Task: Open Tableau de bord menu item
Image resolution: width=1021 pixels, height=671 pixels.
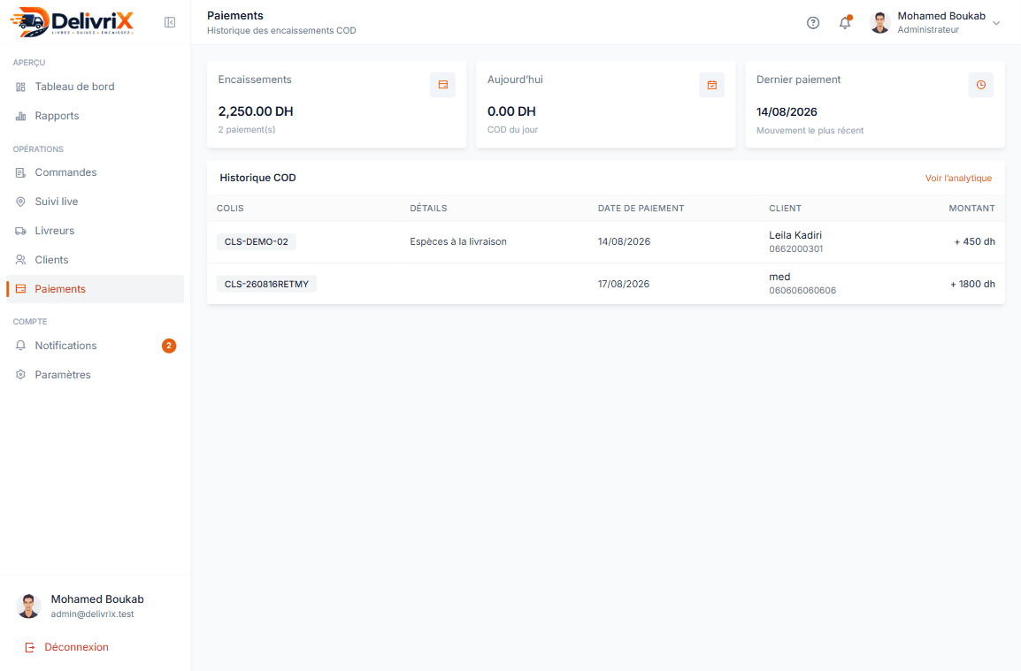Action: pyautogui.click(x=95, y=87)
